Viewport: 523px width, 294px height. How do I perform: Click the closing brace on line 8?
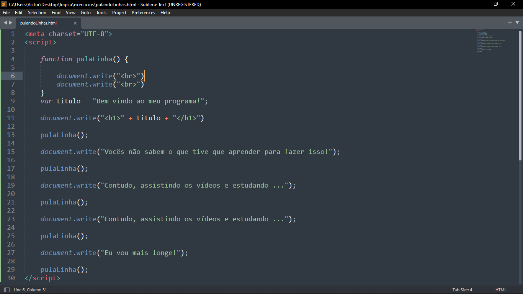pos(42,93)
